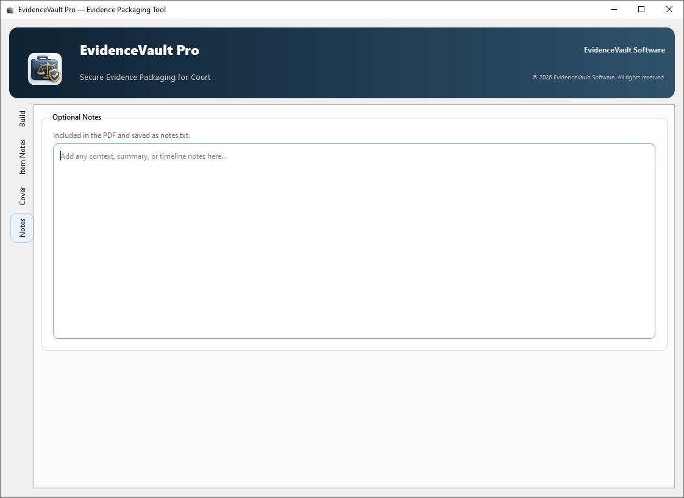Select the Notes tab in the sidebar

[22, 227]
